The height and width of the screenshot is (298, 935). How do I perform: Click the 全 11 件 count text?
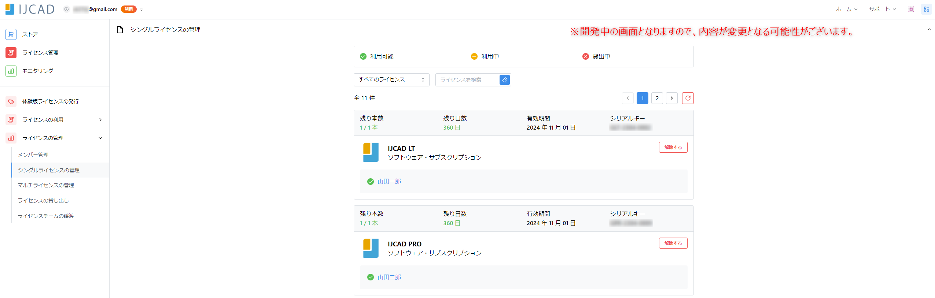tap(364, 98)
